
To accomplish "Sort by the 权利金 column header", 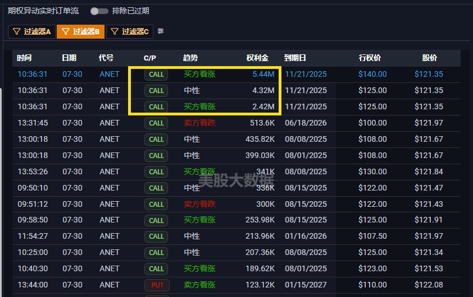I will (x=257, y=58).
